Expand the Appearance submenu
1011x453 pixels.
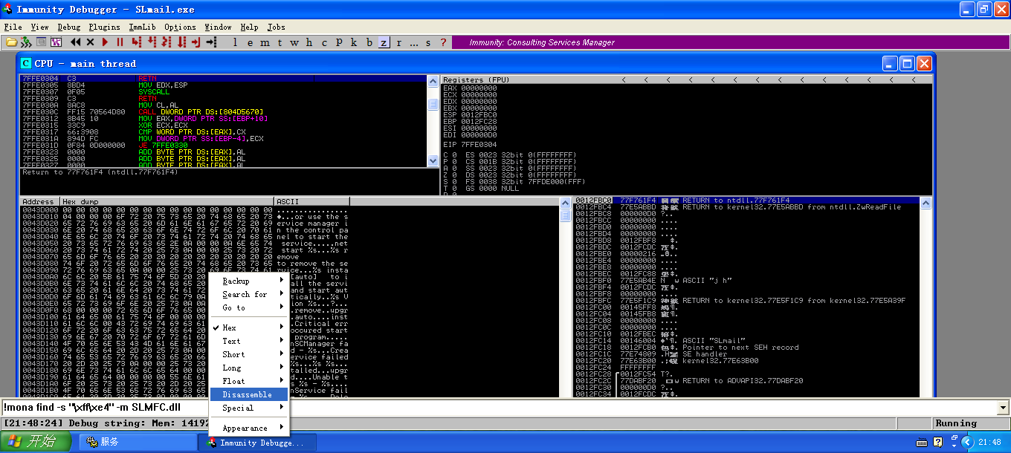[x=249, y=428]
